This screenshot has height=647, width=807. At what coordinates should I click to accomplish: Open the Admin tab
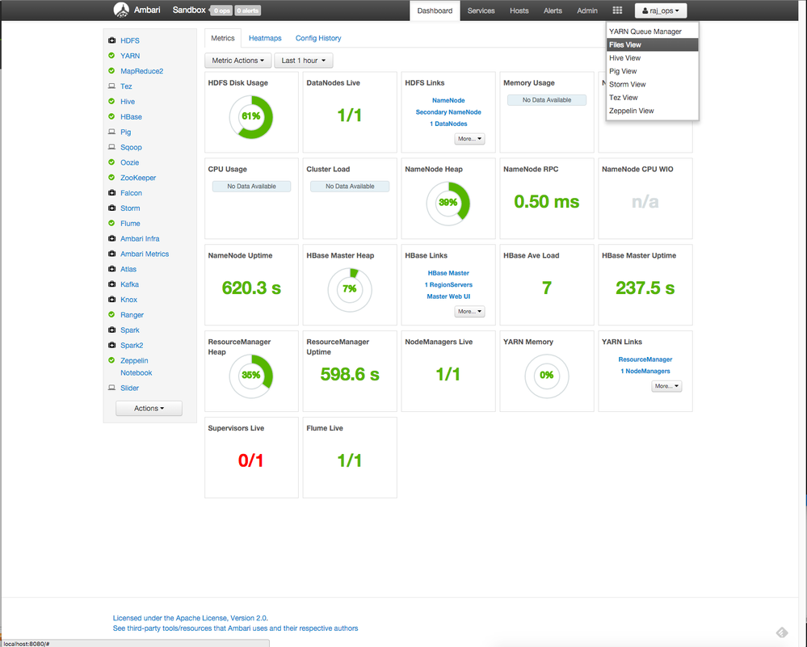pyautogui.click(x=587, y=11)
